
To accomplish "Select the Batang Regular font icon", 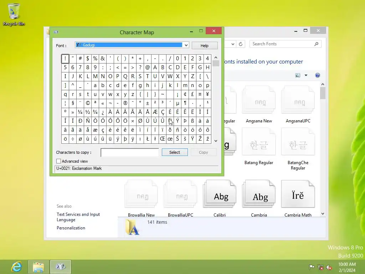I will click(x=259, y=142).
